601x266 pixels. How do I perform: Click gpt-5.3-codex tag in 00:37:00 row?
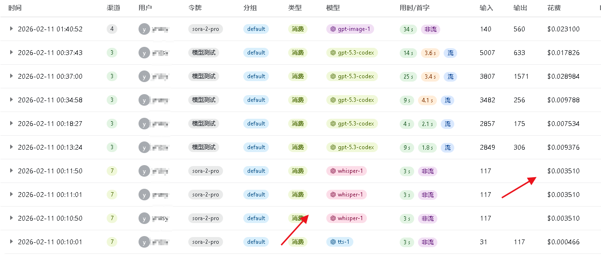(x=352, y=76)
